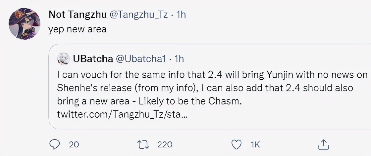Viewport: 371px width, 156px height.
Task: Open Not Tangzhu's profile picture
Action: (x=24, y=23)
